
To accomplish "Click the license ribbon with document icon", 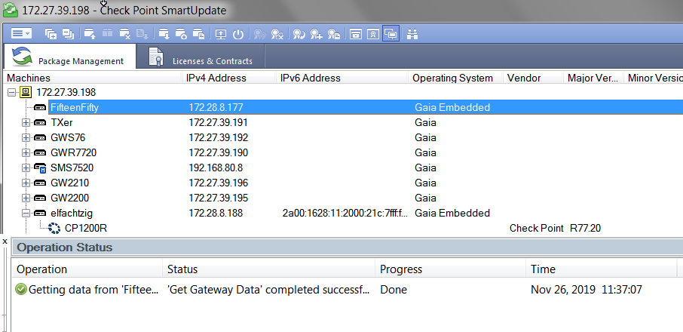I will coord(334,34).
